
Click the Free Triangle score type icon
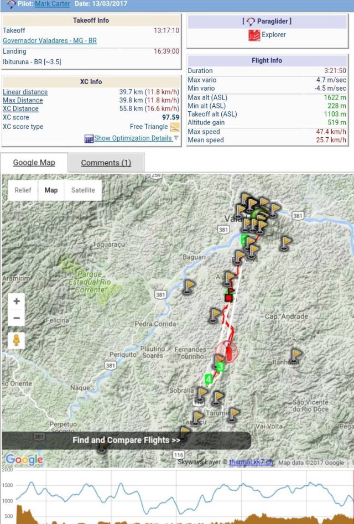point(175,127)
